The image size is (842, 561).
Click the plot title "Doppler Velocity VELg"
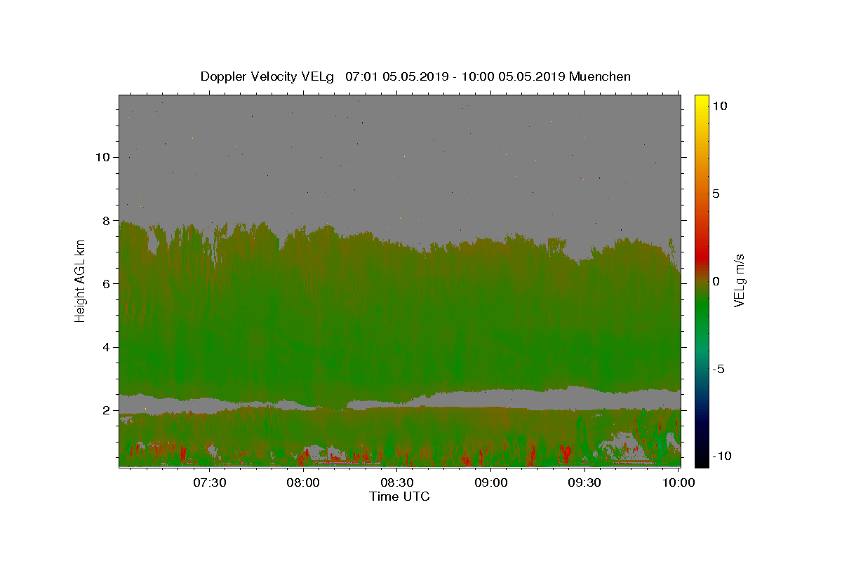click(268, 76)
